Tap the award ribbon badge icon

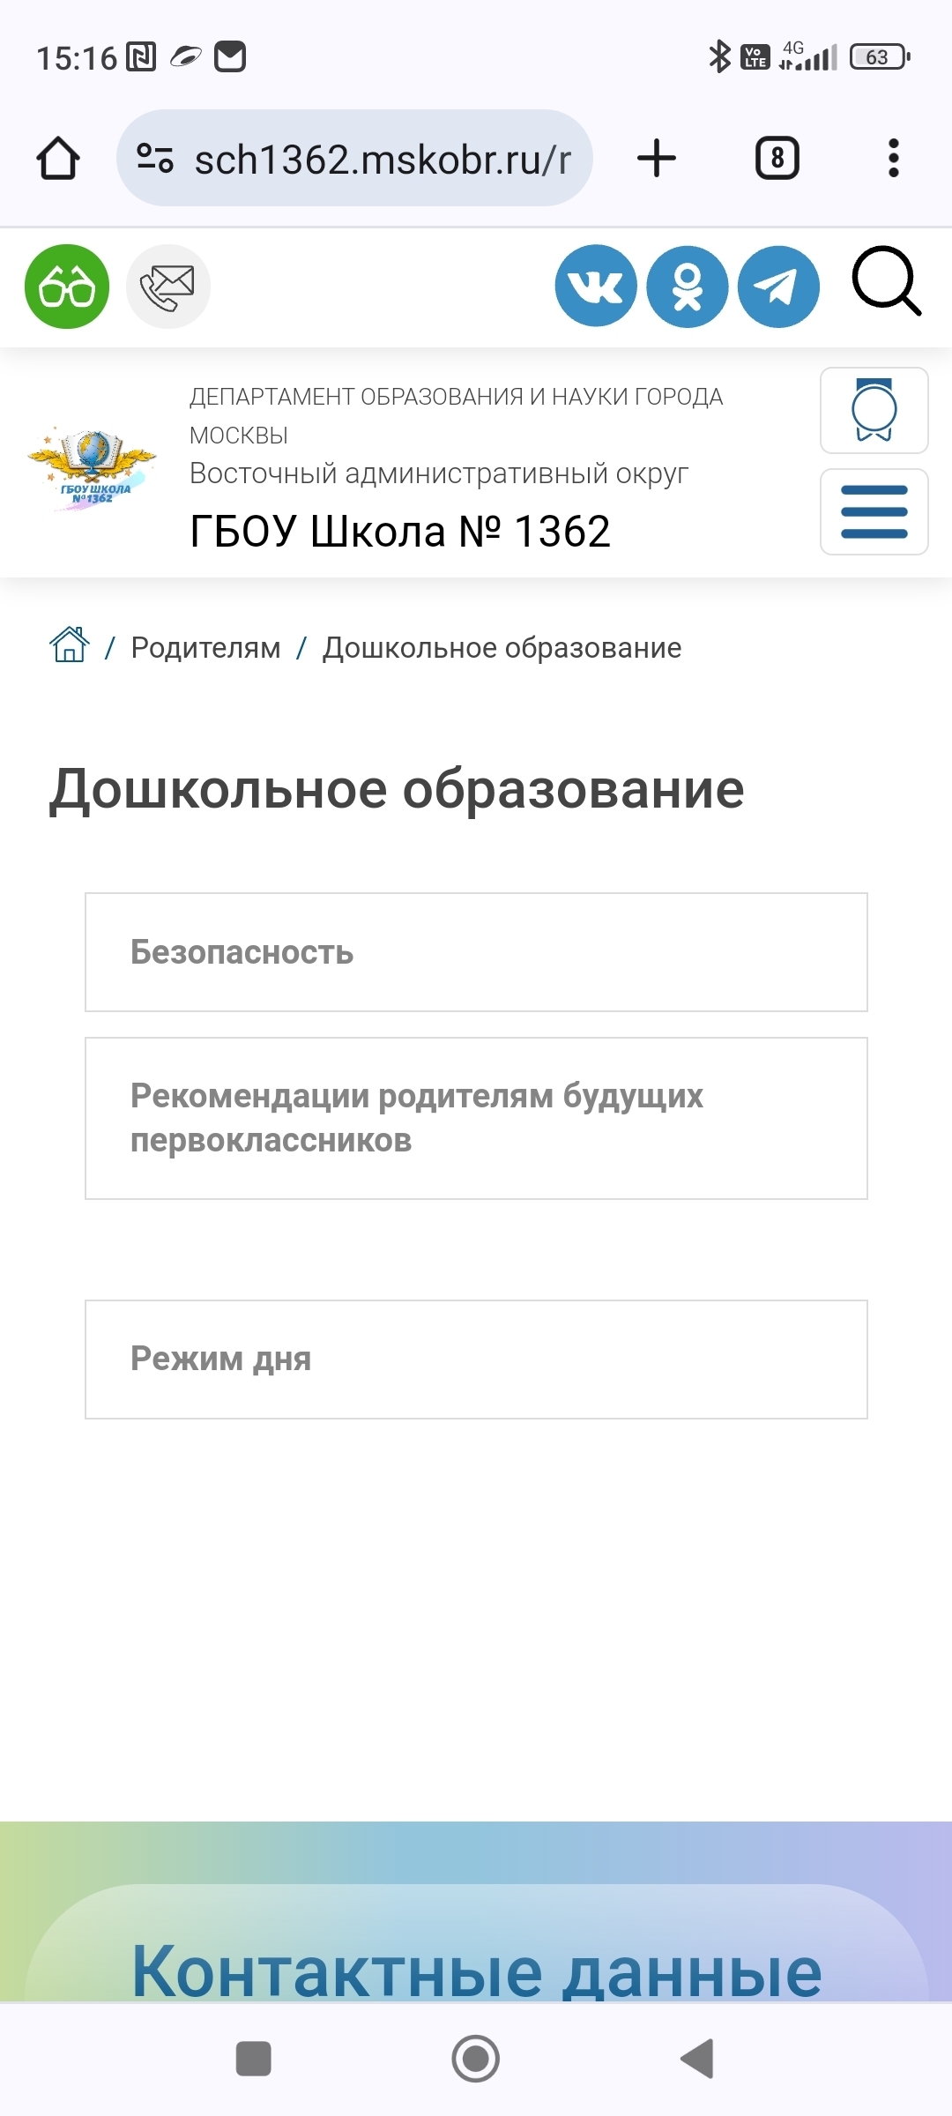pyautogui.click(x=874, y=411)
